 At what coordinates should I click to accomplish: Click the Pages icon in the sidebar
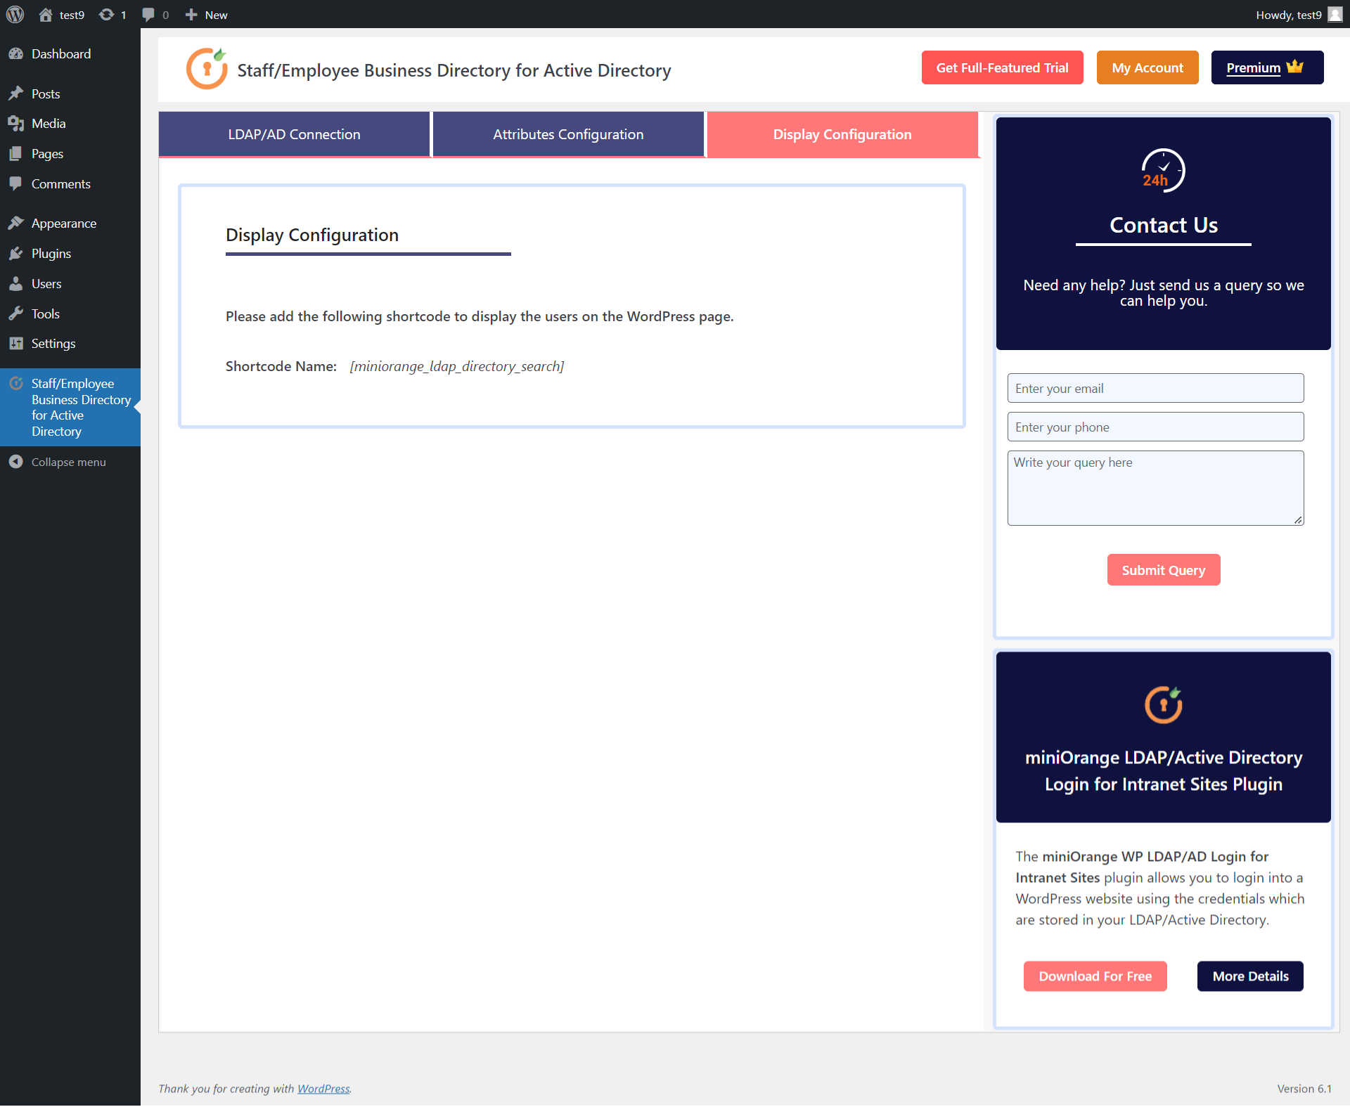(x=16, y=154)
